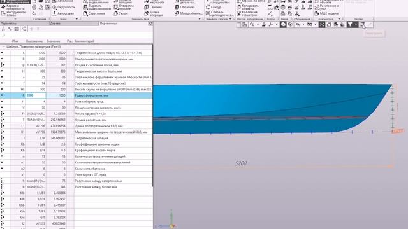Click Выражение column header
This screenshot has height=229, width=408.
coord(34,41)
